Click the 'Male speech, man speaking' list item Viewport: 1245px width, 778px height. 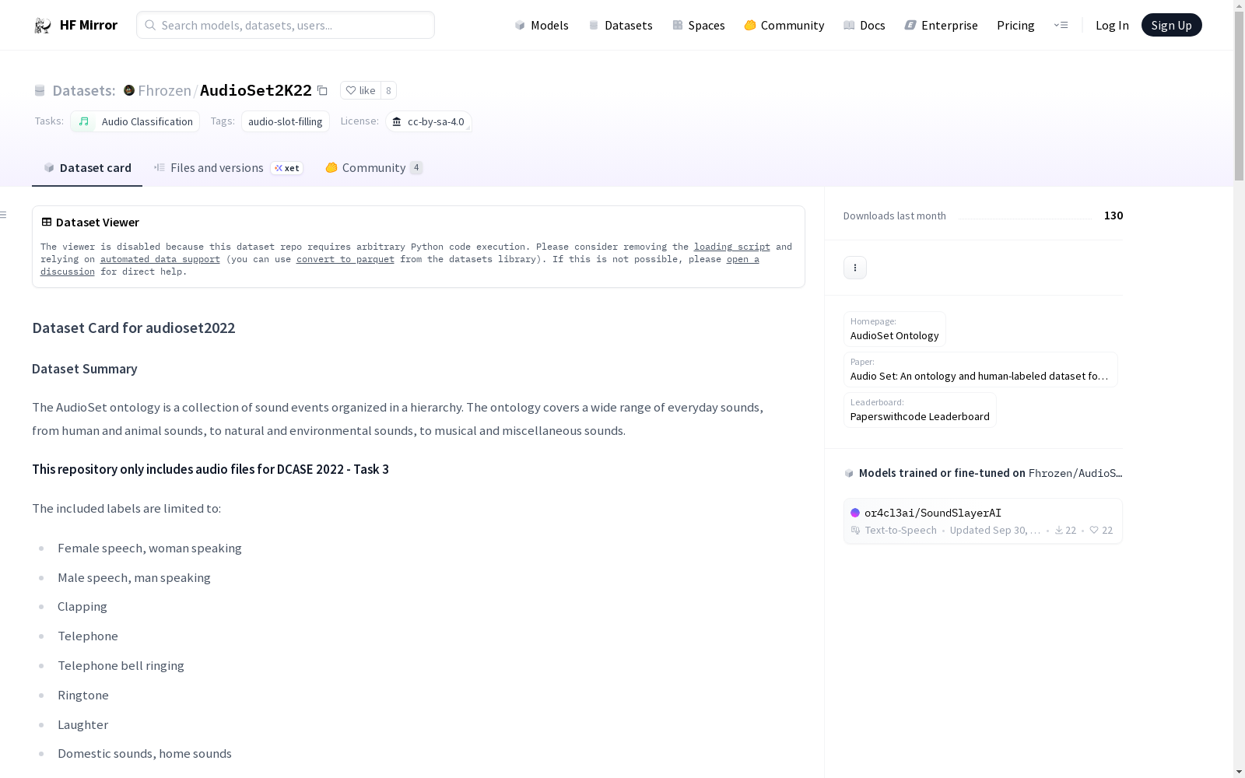click(134, 578)
